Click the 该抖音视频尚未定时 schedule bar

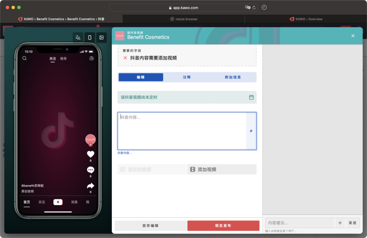coord(187,97)
